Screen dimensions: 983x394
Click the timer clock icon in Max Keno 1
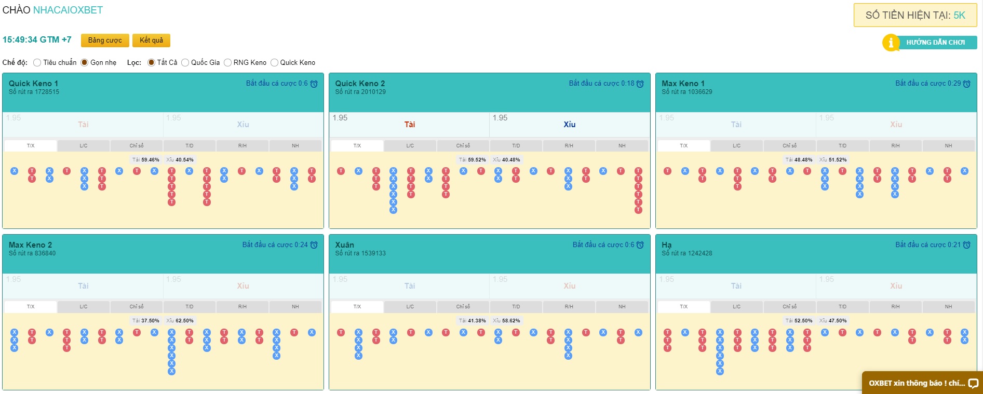tap(966, 84)
